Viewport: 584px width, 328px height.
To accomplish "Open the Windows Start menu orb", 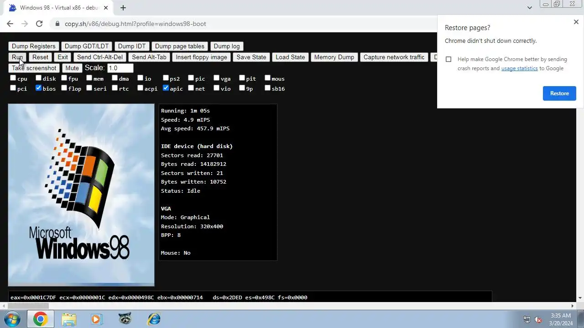I will (12, 319).
